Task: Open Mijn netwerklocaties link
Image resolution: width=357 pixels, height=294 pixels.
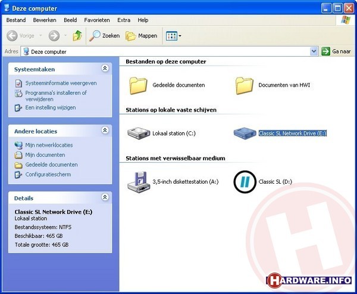Action: (49, 145)
